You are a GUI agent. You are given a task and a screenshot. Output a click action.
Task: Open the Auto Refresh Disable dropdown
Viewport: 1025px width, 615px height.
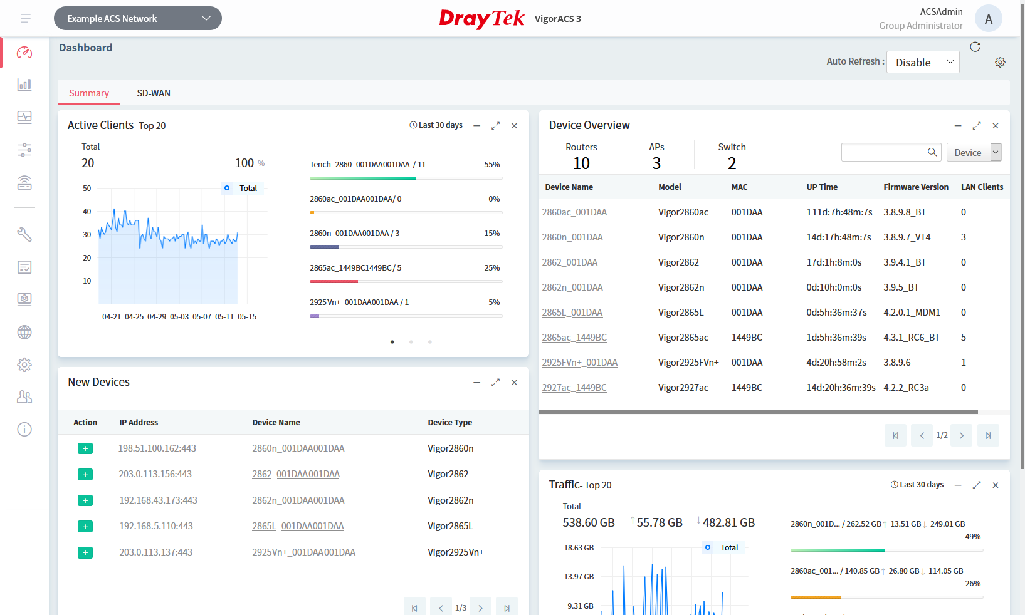tap(922, 62)
